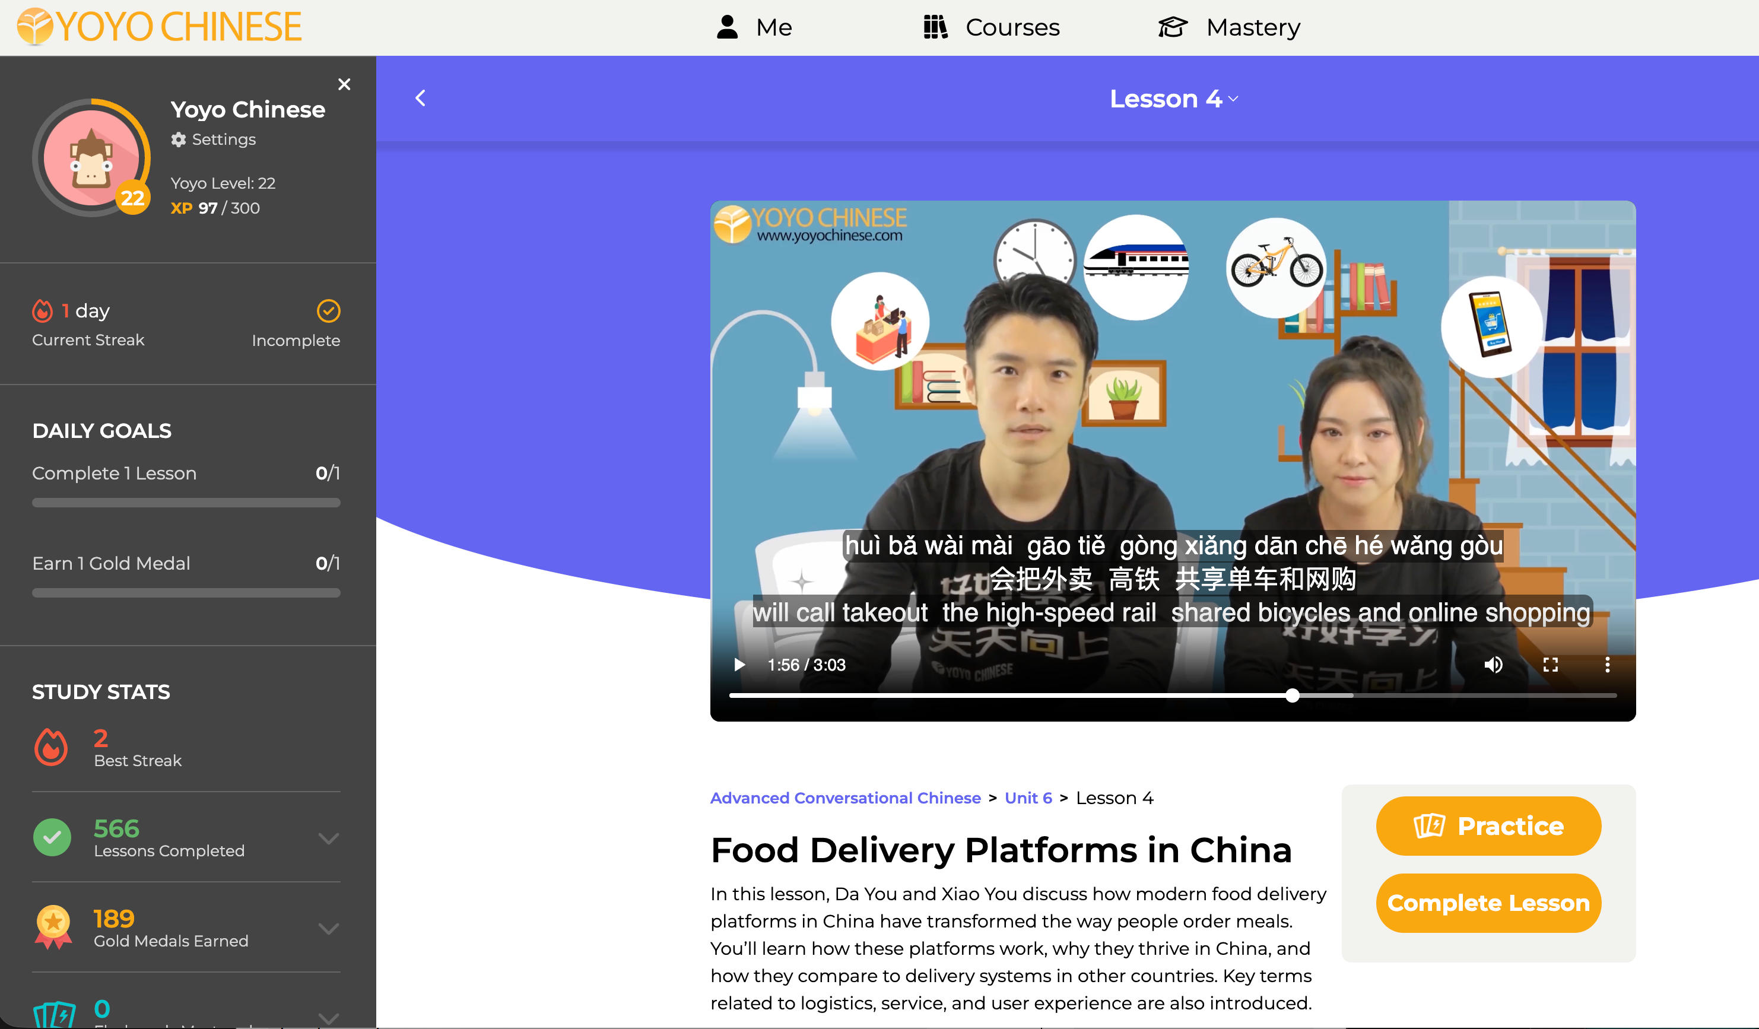Open Settings via the gear icon
Screen dimensions: 1759x1029
pyautogui.click(x=179, y=139)
